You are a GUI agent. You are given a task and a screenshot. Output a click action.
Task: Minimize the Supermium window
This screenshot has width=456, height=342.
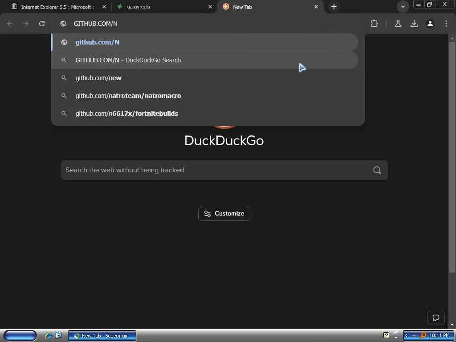point(419,4)
